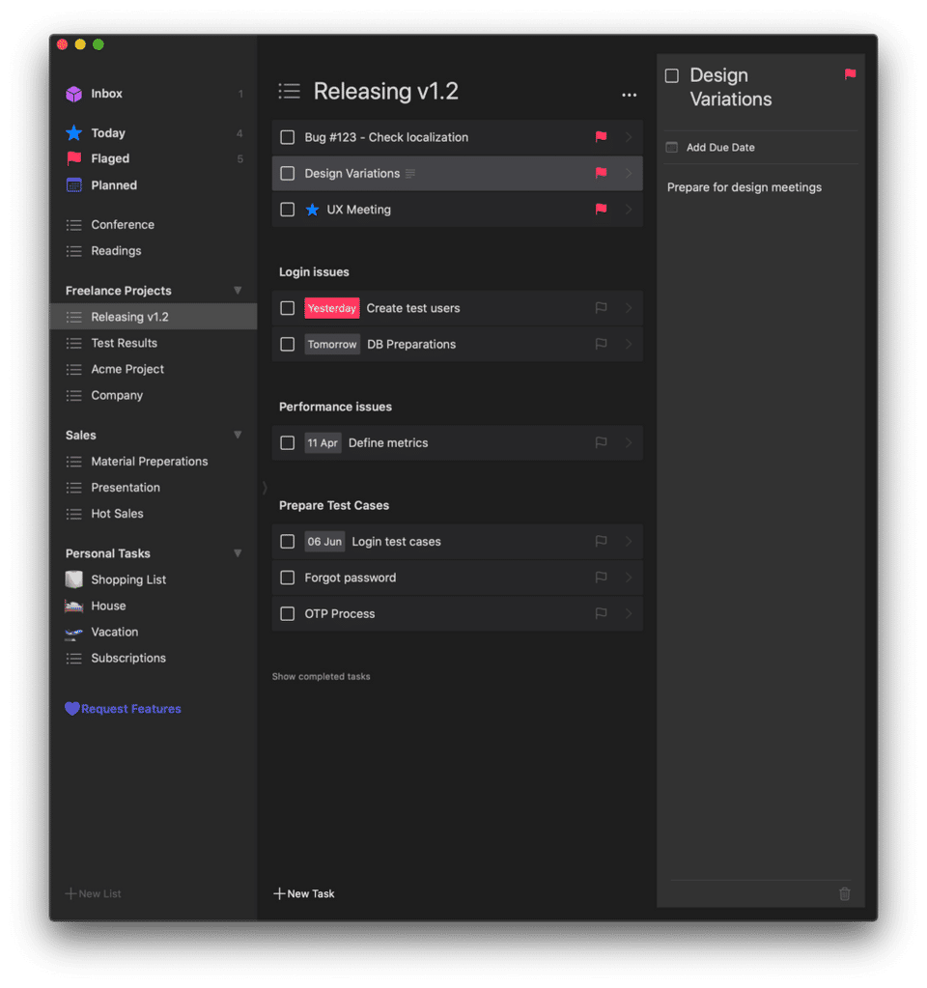Image resolution: width=927 pixels, height=988 pixels.
Task: Open details chevron for DB Preparations
Action: click(629, 344)
